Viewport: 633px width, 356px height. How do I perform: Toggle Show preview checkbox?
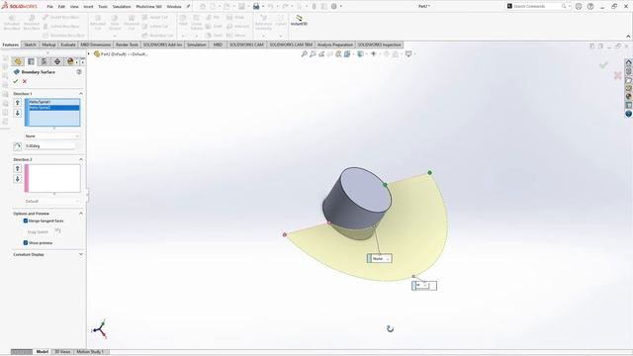(26, 243)
